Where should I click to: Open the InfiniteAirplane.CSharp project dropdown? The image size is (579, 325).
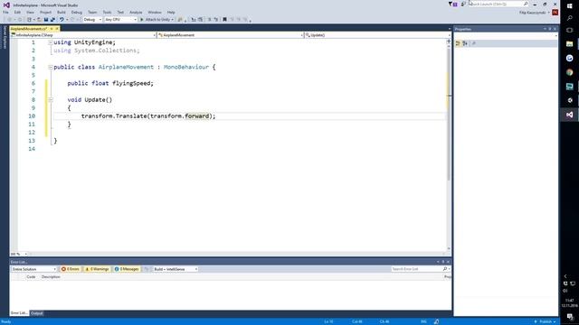(x=83, y=35)
